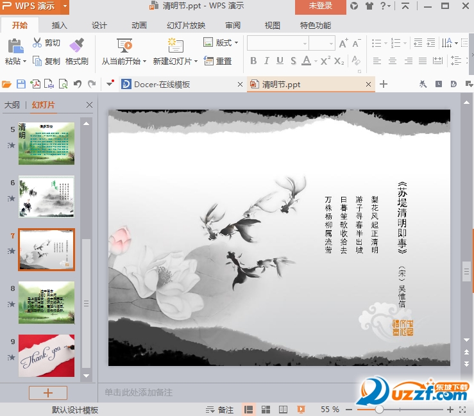Viewport: 474px width, 416px height.
Task: Expand 从当前开始 dropdown arrow
Action: coord(144,62)
